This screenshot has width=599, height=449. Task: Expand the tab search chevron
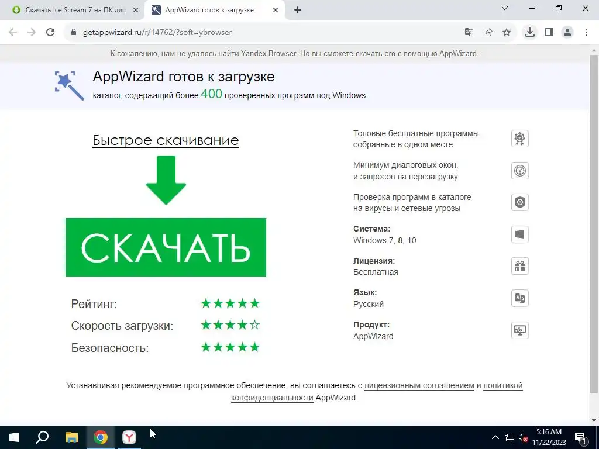(x=505, y=8)
